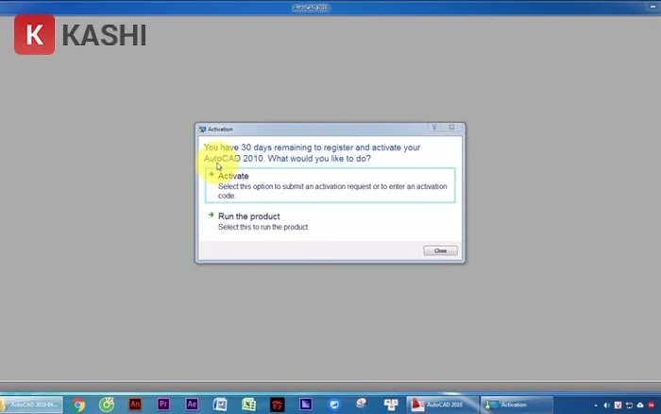Open the chat bubbles taskbar icon
The height and width of the screenshot is (414, 661).
[x=362, y=404]
